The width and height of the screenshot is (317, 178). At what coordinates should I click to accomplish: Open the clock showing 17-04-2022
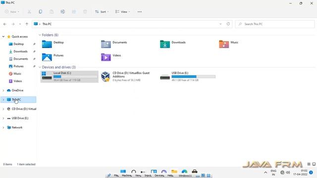[300, 173]
